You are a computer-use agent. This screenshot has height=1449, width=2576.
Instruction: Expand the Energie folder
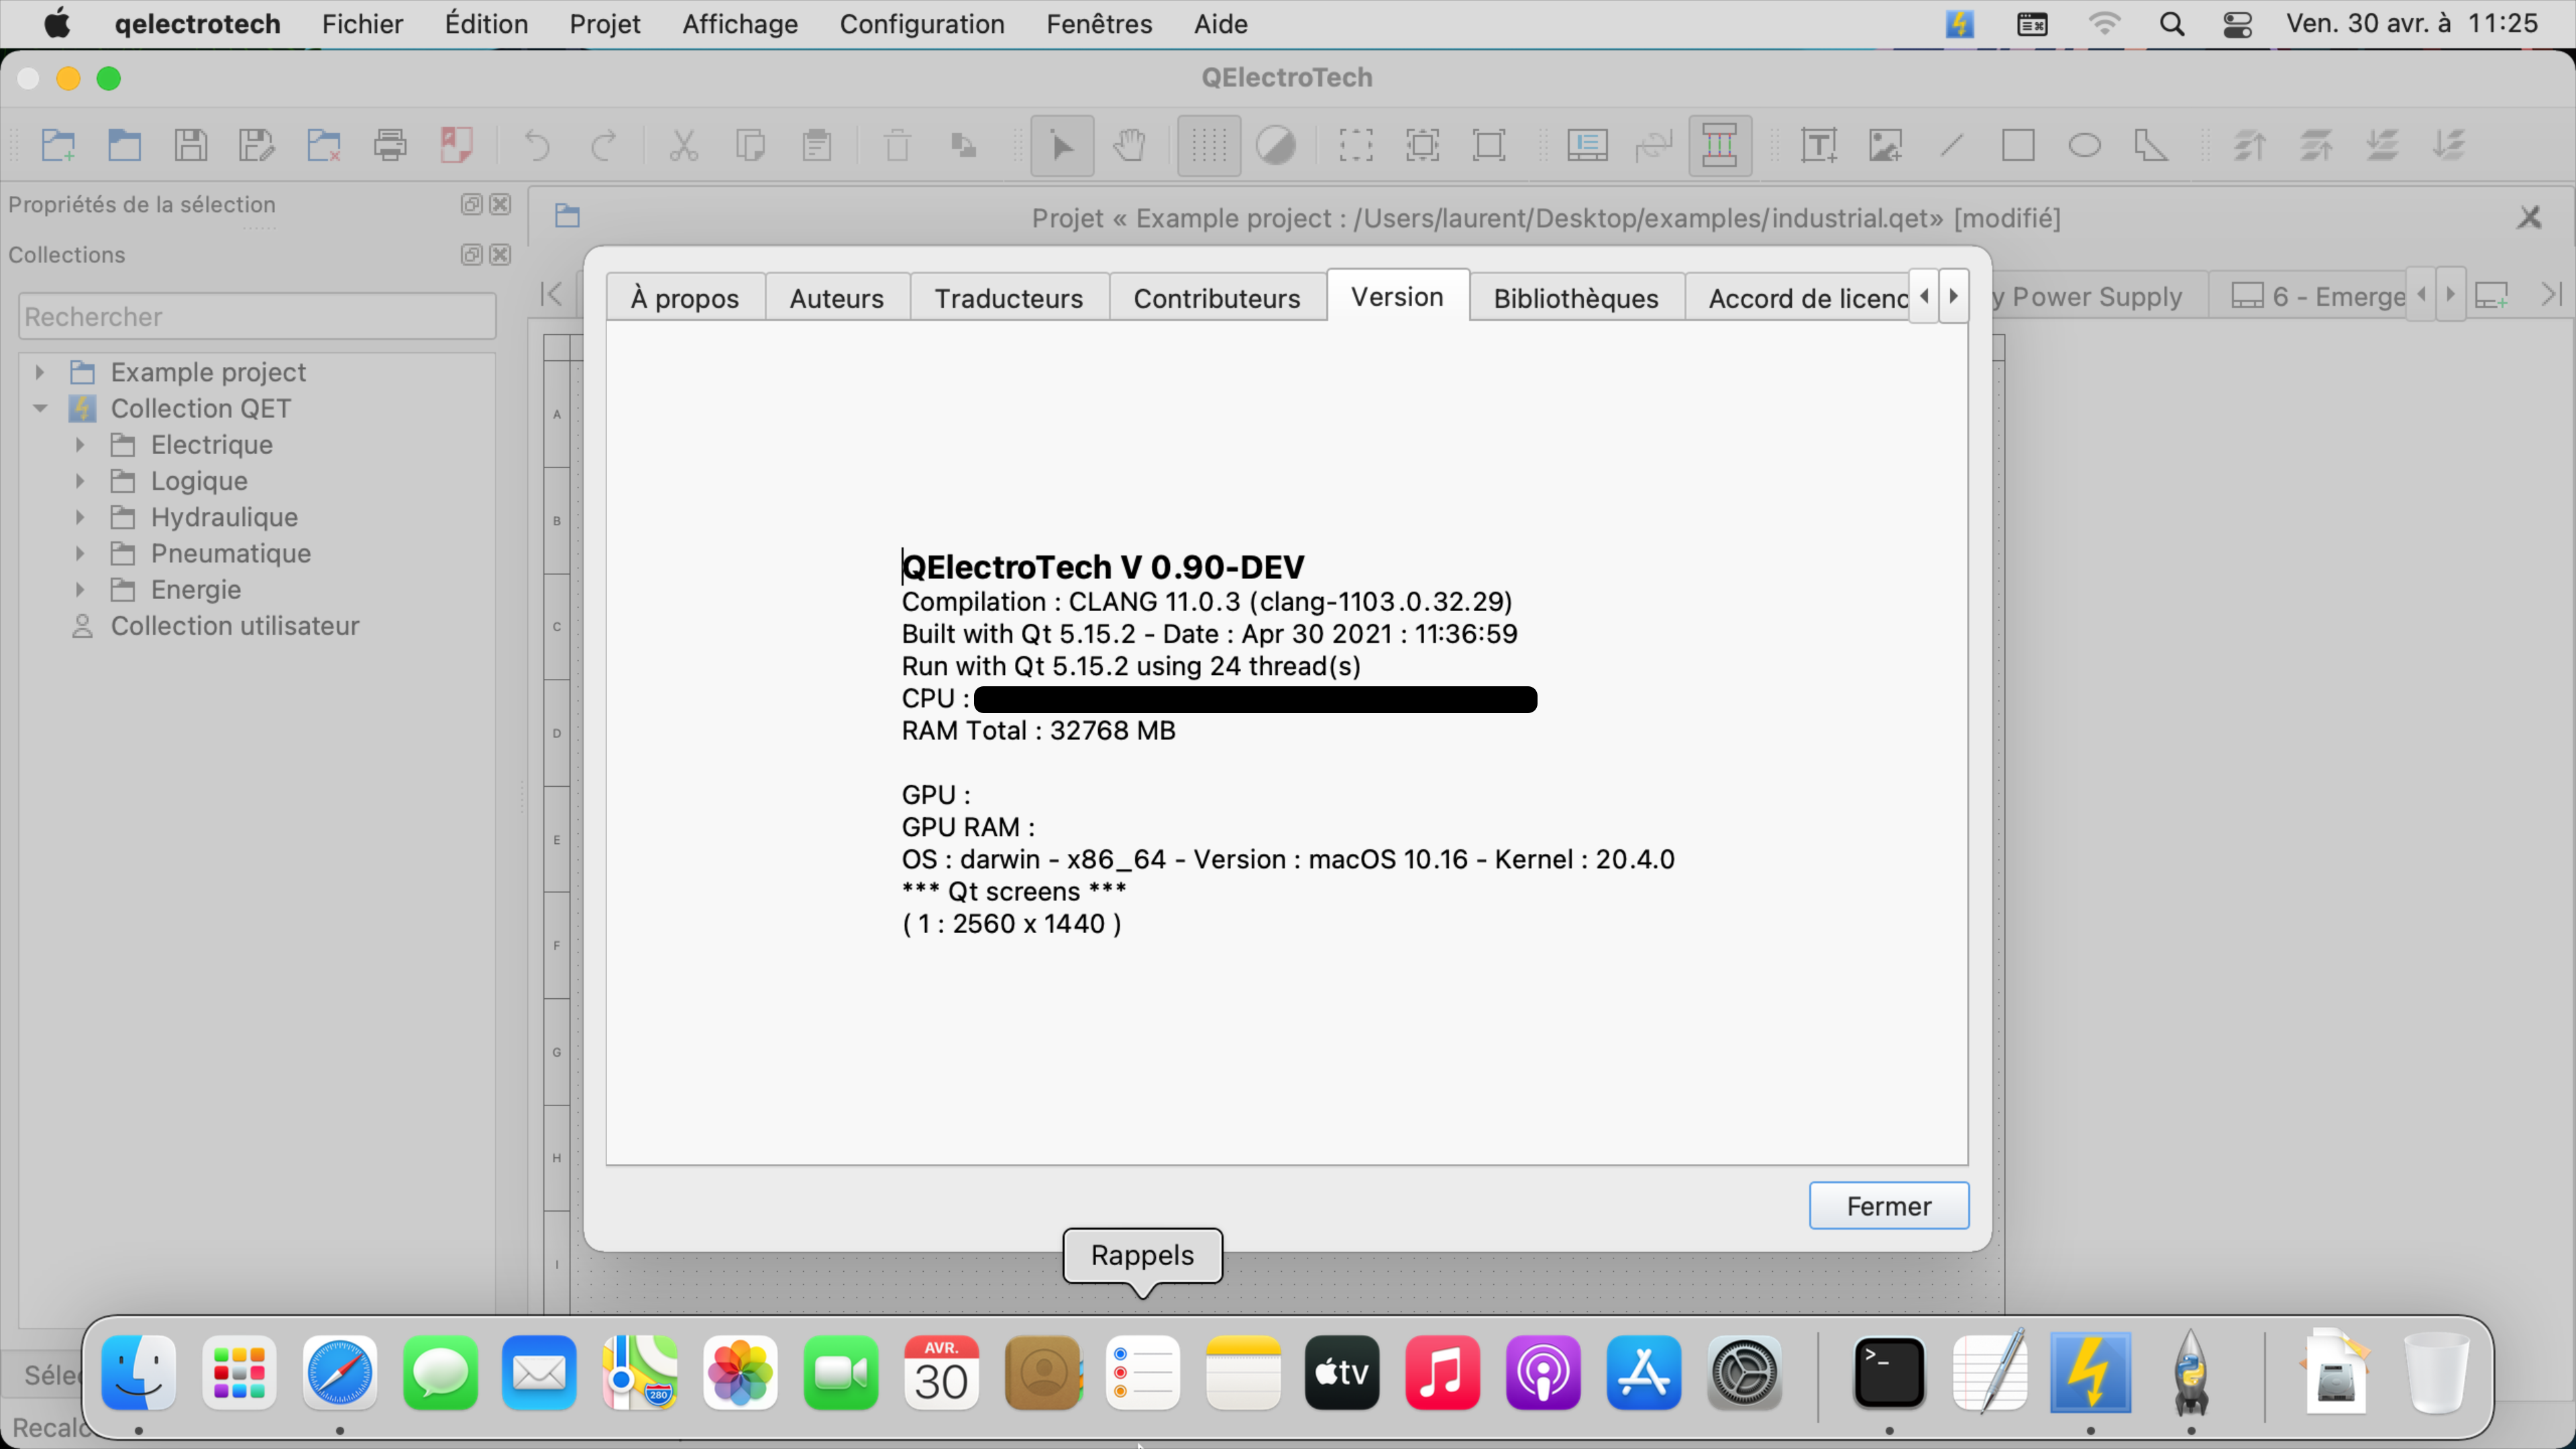[80, 589]
